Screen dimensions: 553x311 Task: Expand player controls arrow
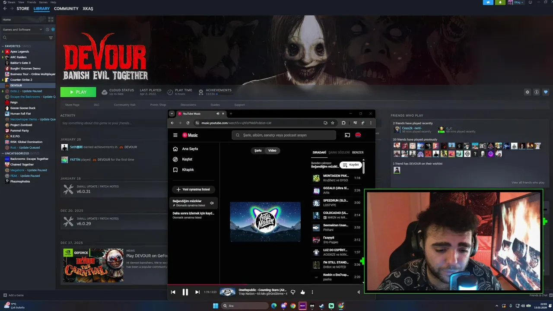[x=358, y=292]
